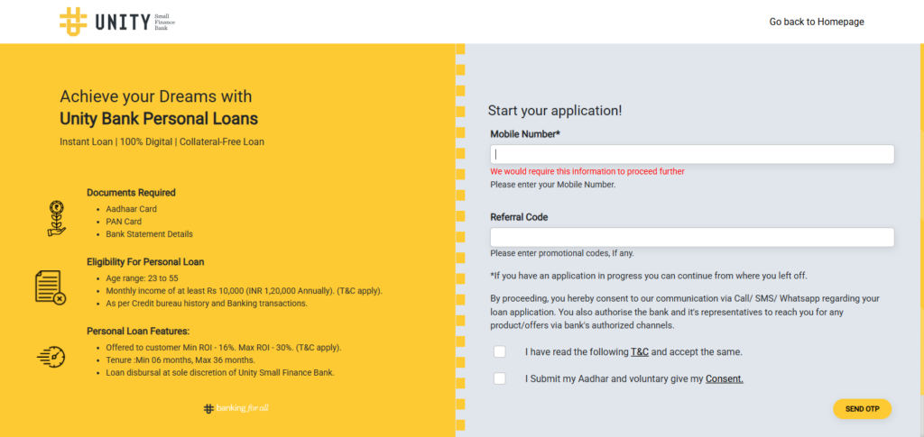Focus the Mobile Number input field
This screenshot has height=437, width=924.
[x=691, y=154]
